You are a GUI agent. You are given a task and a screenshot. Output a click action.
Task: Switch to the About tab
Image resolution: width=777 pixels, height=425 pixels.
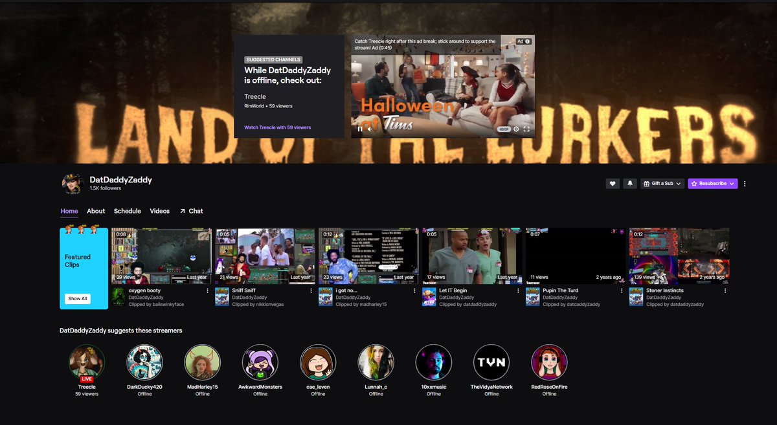click(96, 211)
